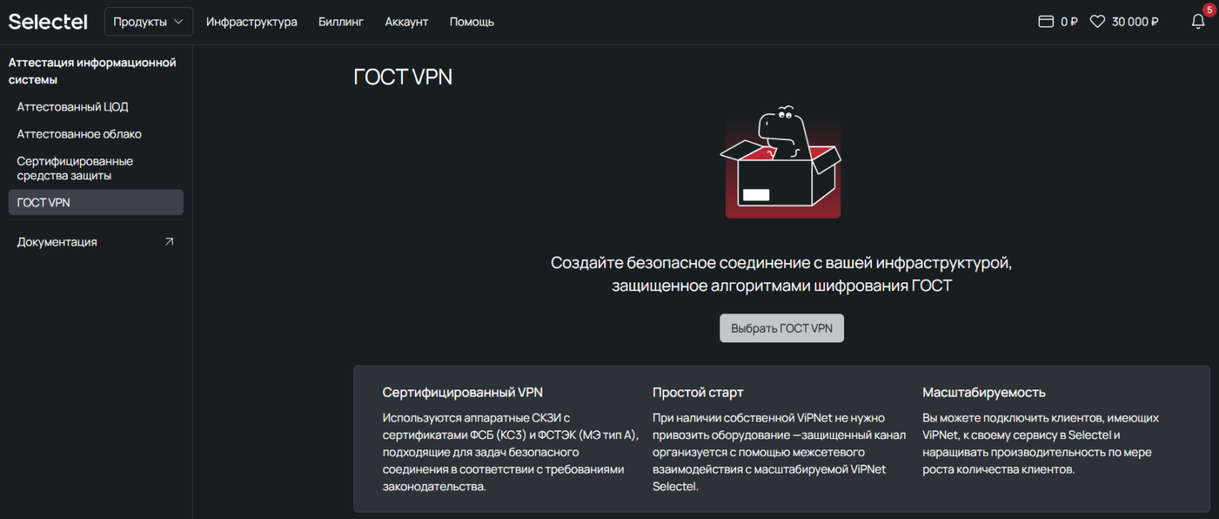
Task: Open Сертифицированные средства защиты sidebar item
Action: (x=75, y=168)
